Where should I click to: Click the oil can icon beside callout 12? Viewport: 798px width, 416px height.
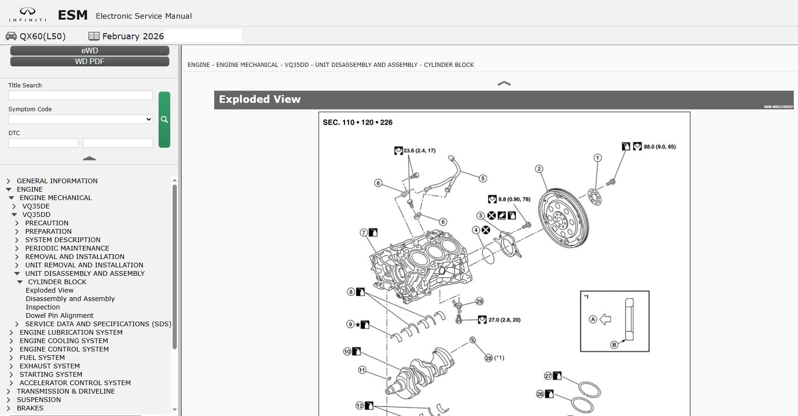(369, 405)
